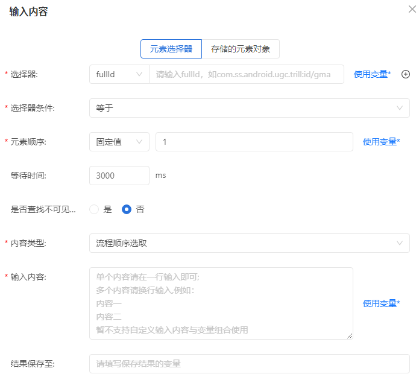
Task: Focus the fullId selector text input
Action: [x=246, y=74]
